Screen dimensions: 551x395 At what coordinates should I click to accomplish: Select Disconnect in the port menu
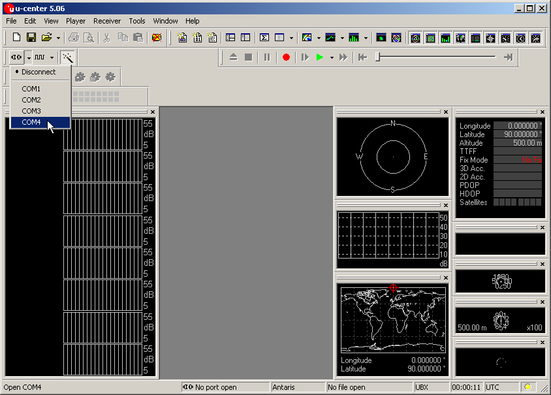coord(39,72)
